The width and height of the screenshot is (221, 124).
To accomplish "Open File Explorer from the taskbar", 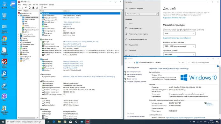I will [x=59, y=122].
